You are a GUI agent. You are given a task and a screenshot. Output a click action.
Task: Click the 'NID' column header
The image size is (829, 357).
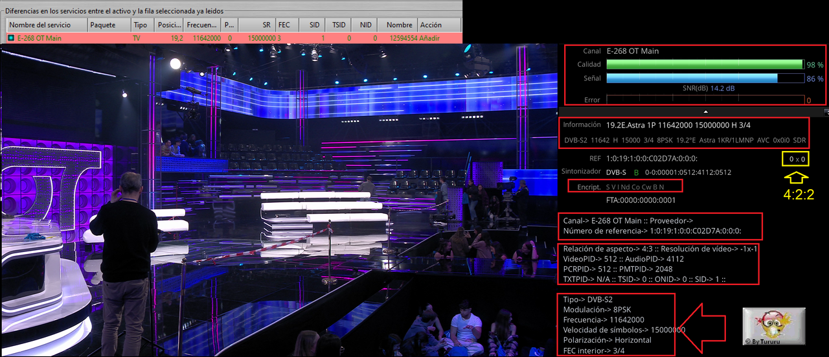365,25
